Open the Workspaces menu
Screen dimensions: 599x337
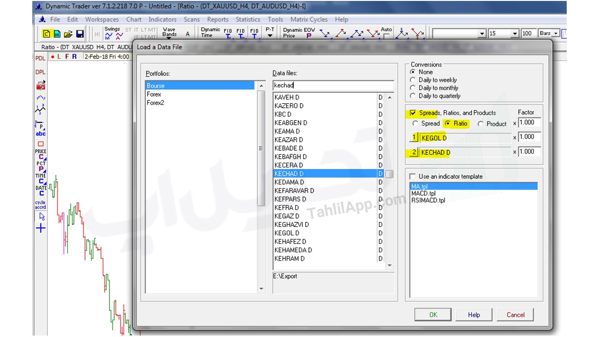[102, 19]
